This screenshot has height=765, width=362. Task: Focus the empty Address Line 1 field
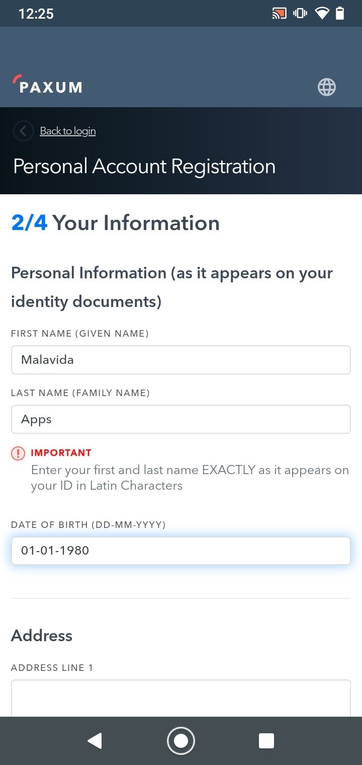[180, 698]
